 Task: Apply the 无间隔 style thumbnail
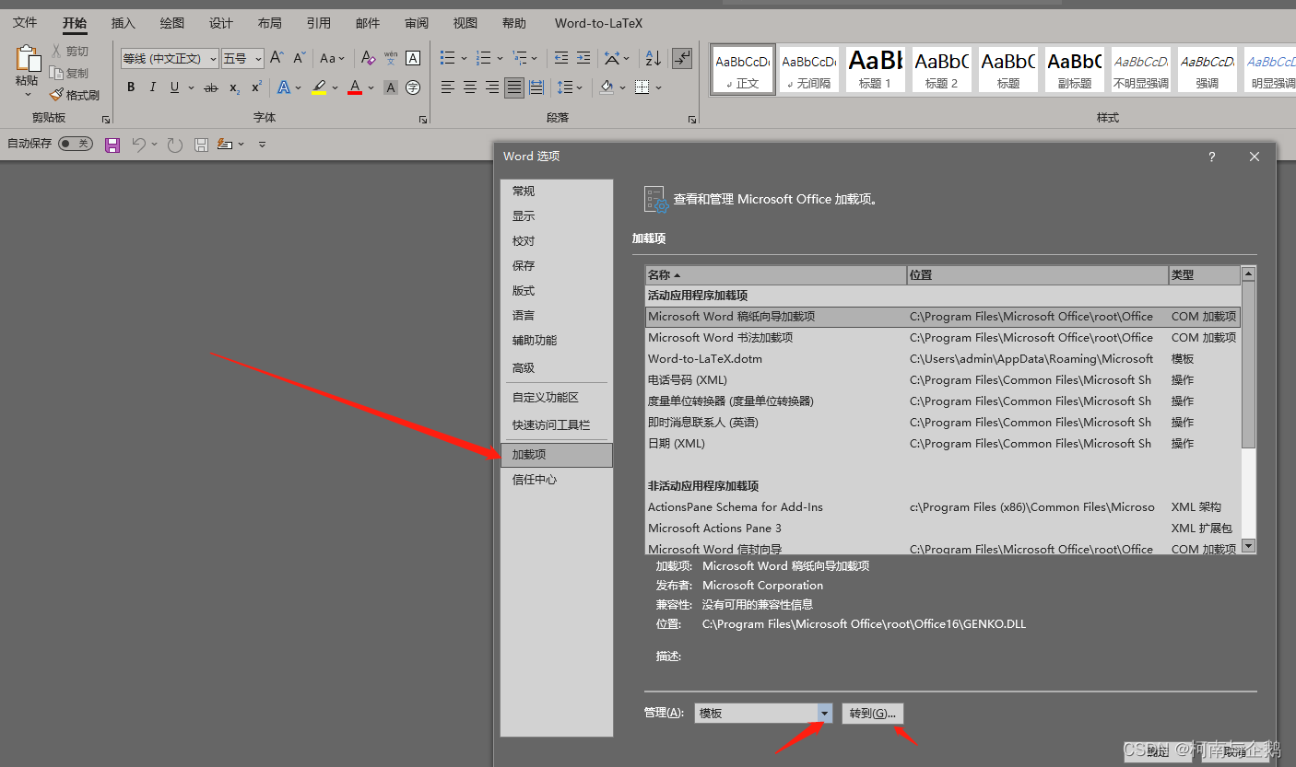tap(808, 70)
